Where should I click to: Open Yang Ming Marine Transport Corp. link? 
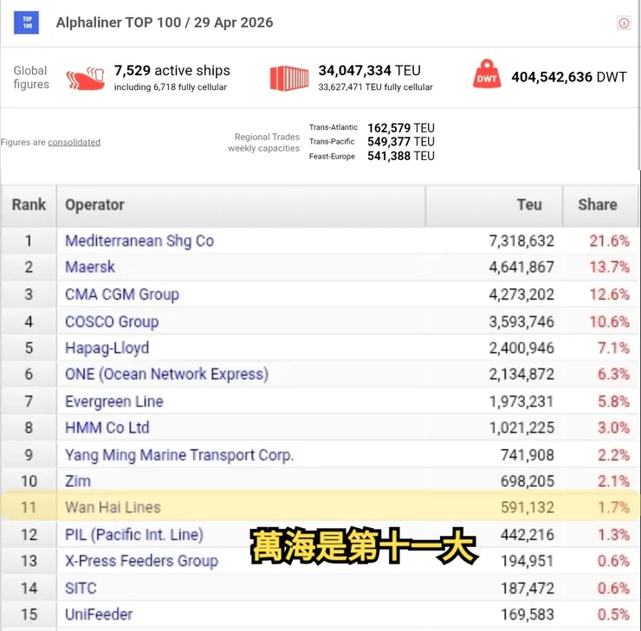[x=179, y=455]
